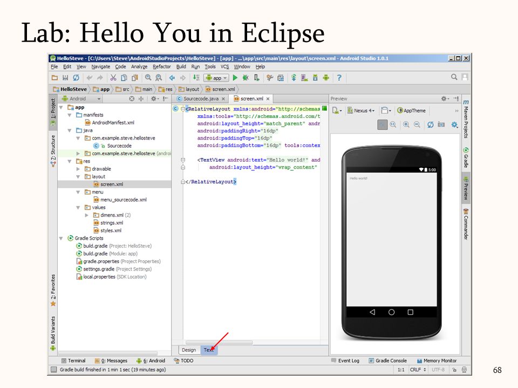Click Scroll from Source target icon

click(132, 99)
